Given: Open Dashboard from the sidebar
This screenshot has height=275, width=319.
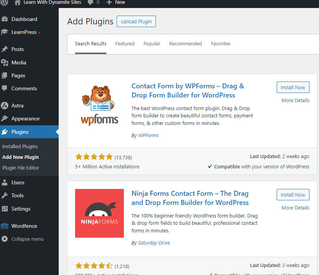Looking at the screenshot, I should 24,19.
